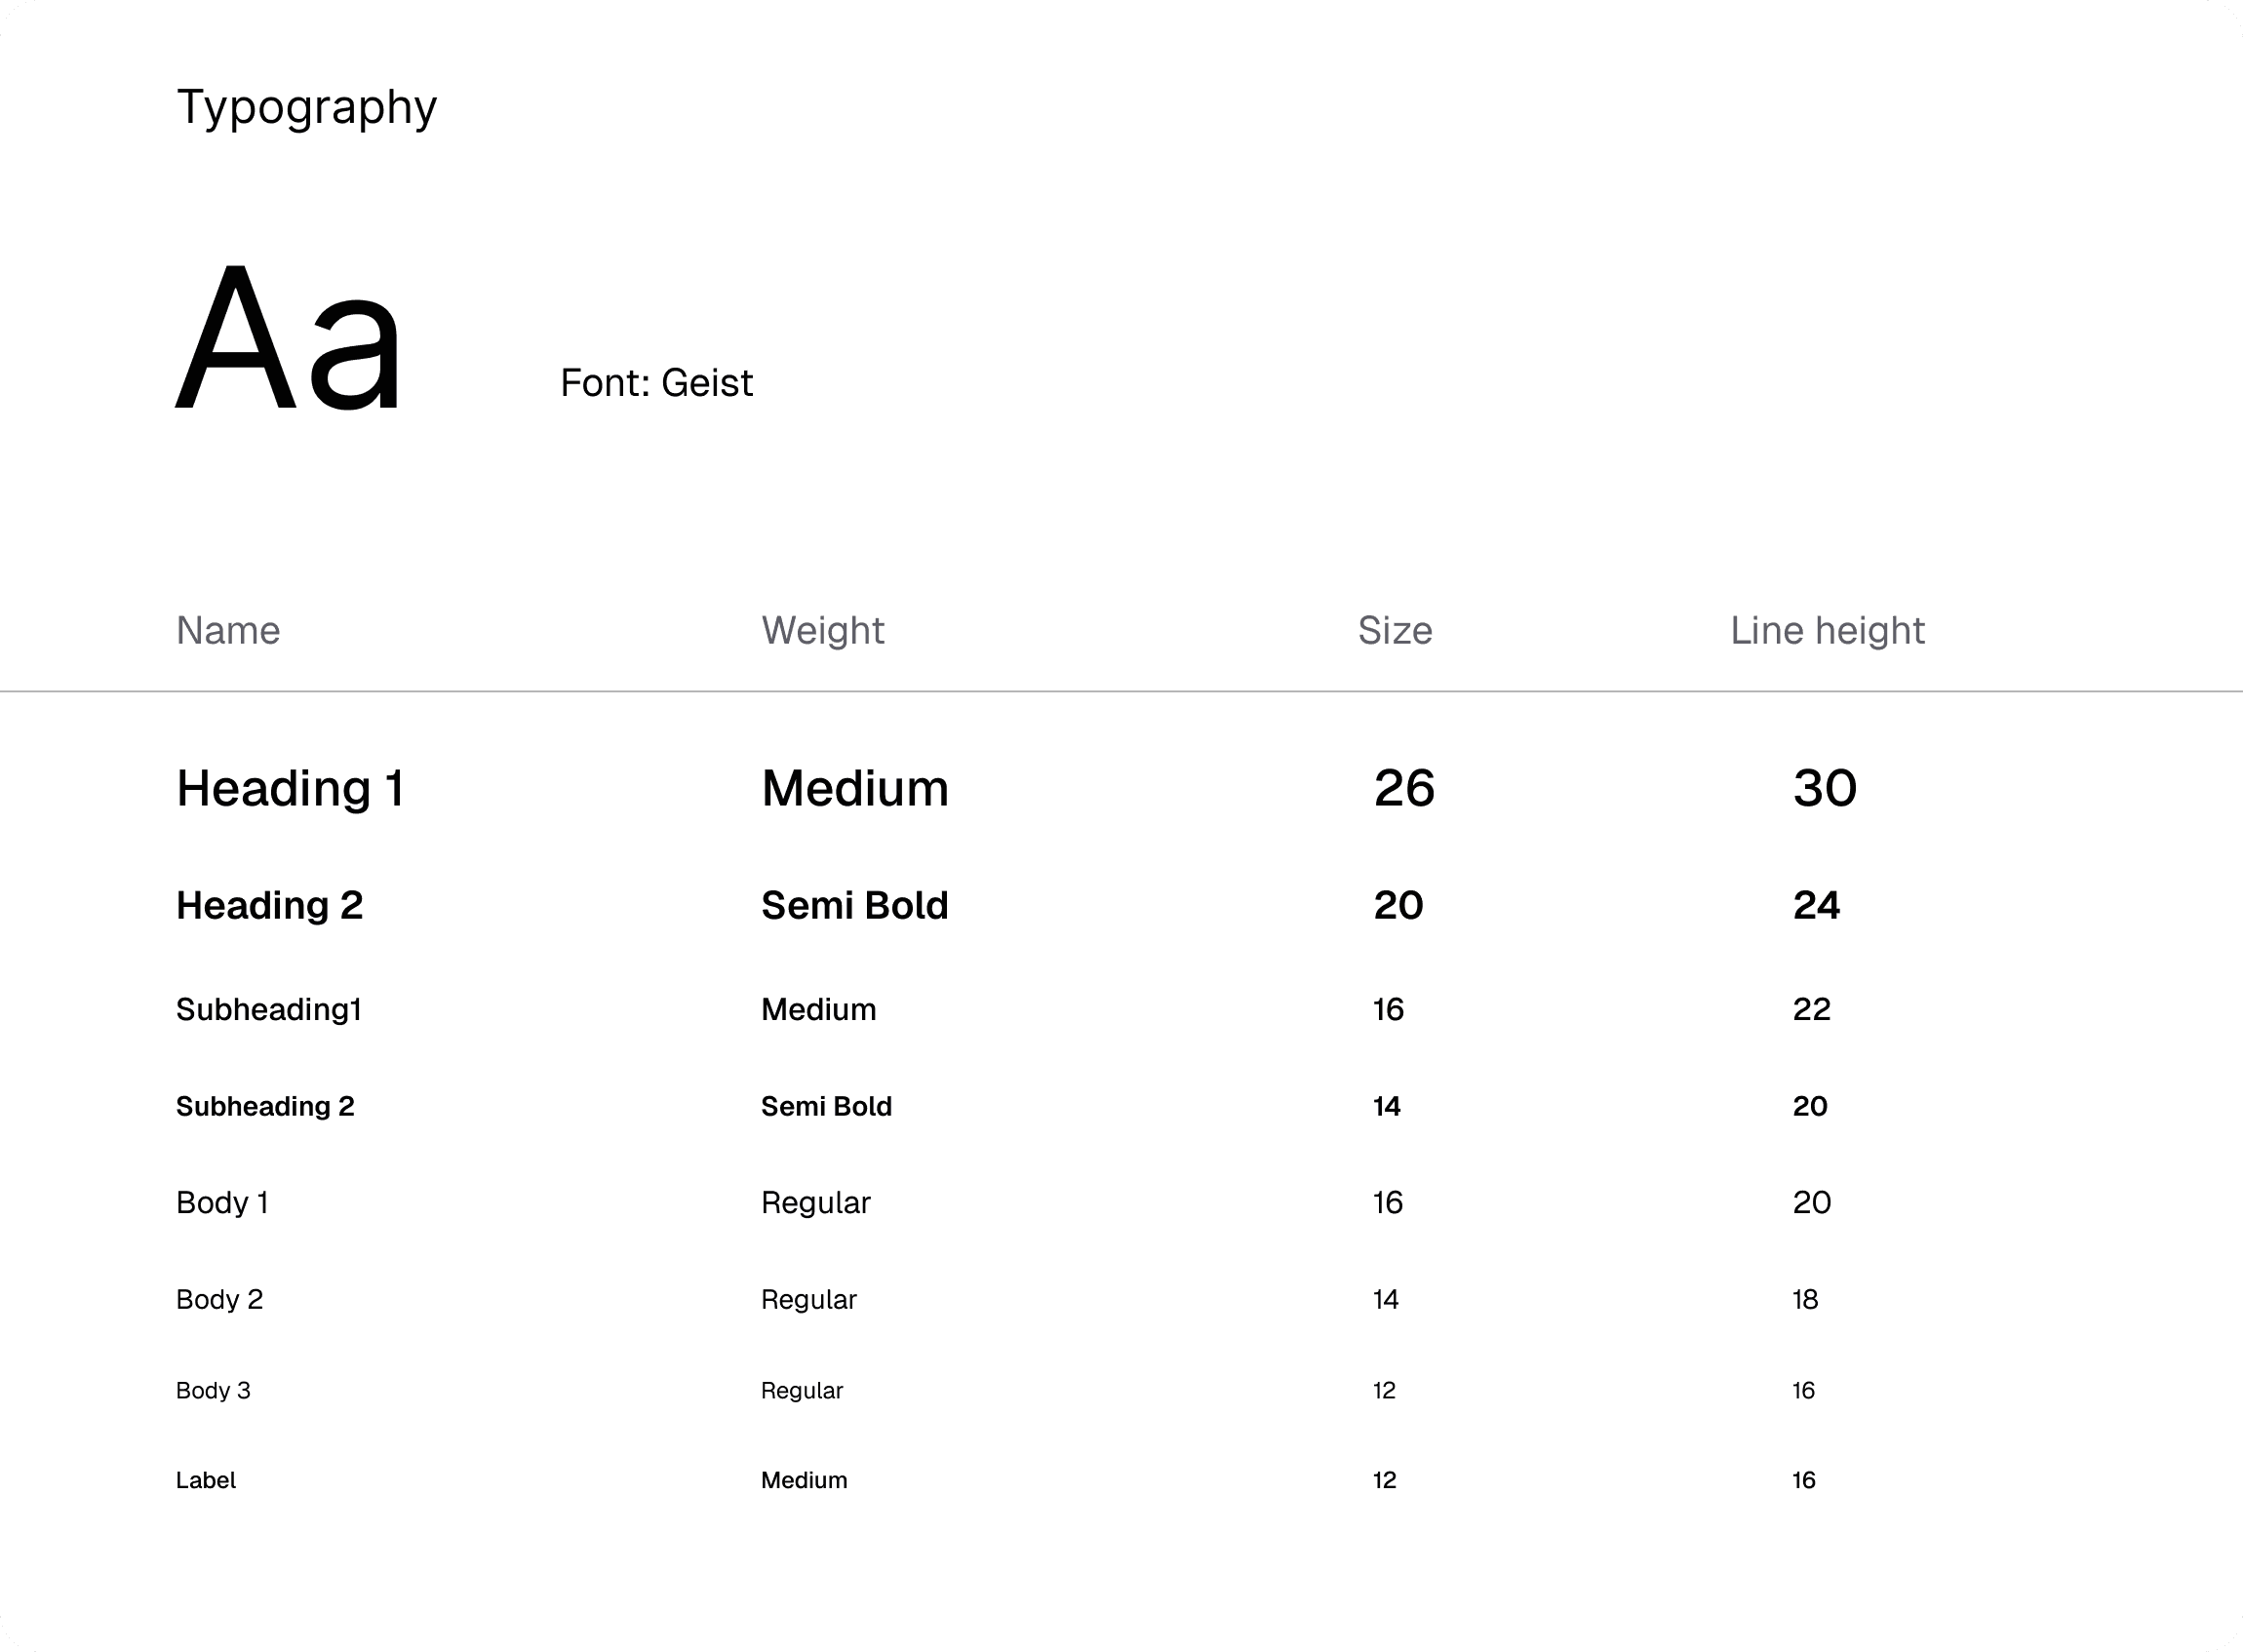The height and width of the screenshot is (1652, 2243).
Task: Click the "Size" column header
Action: click(1394, 631)
